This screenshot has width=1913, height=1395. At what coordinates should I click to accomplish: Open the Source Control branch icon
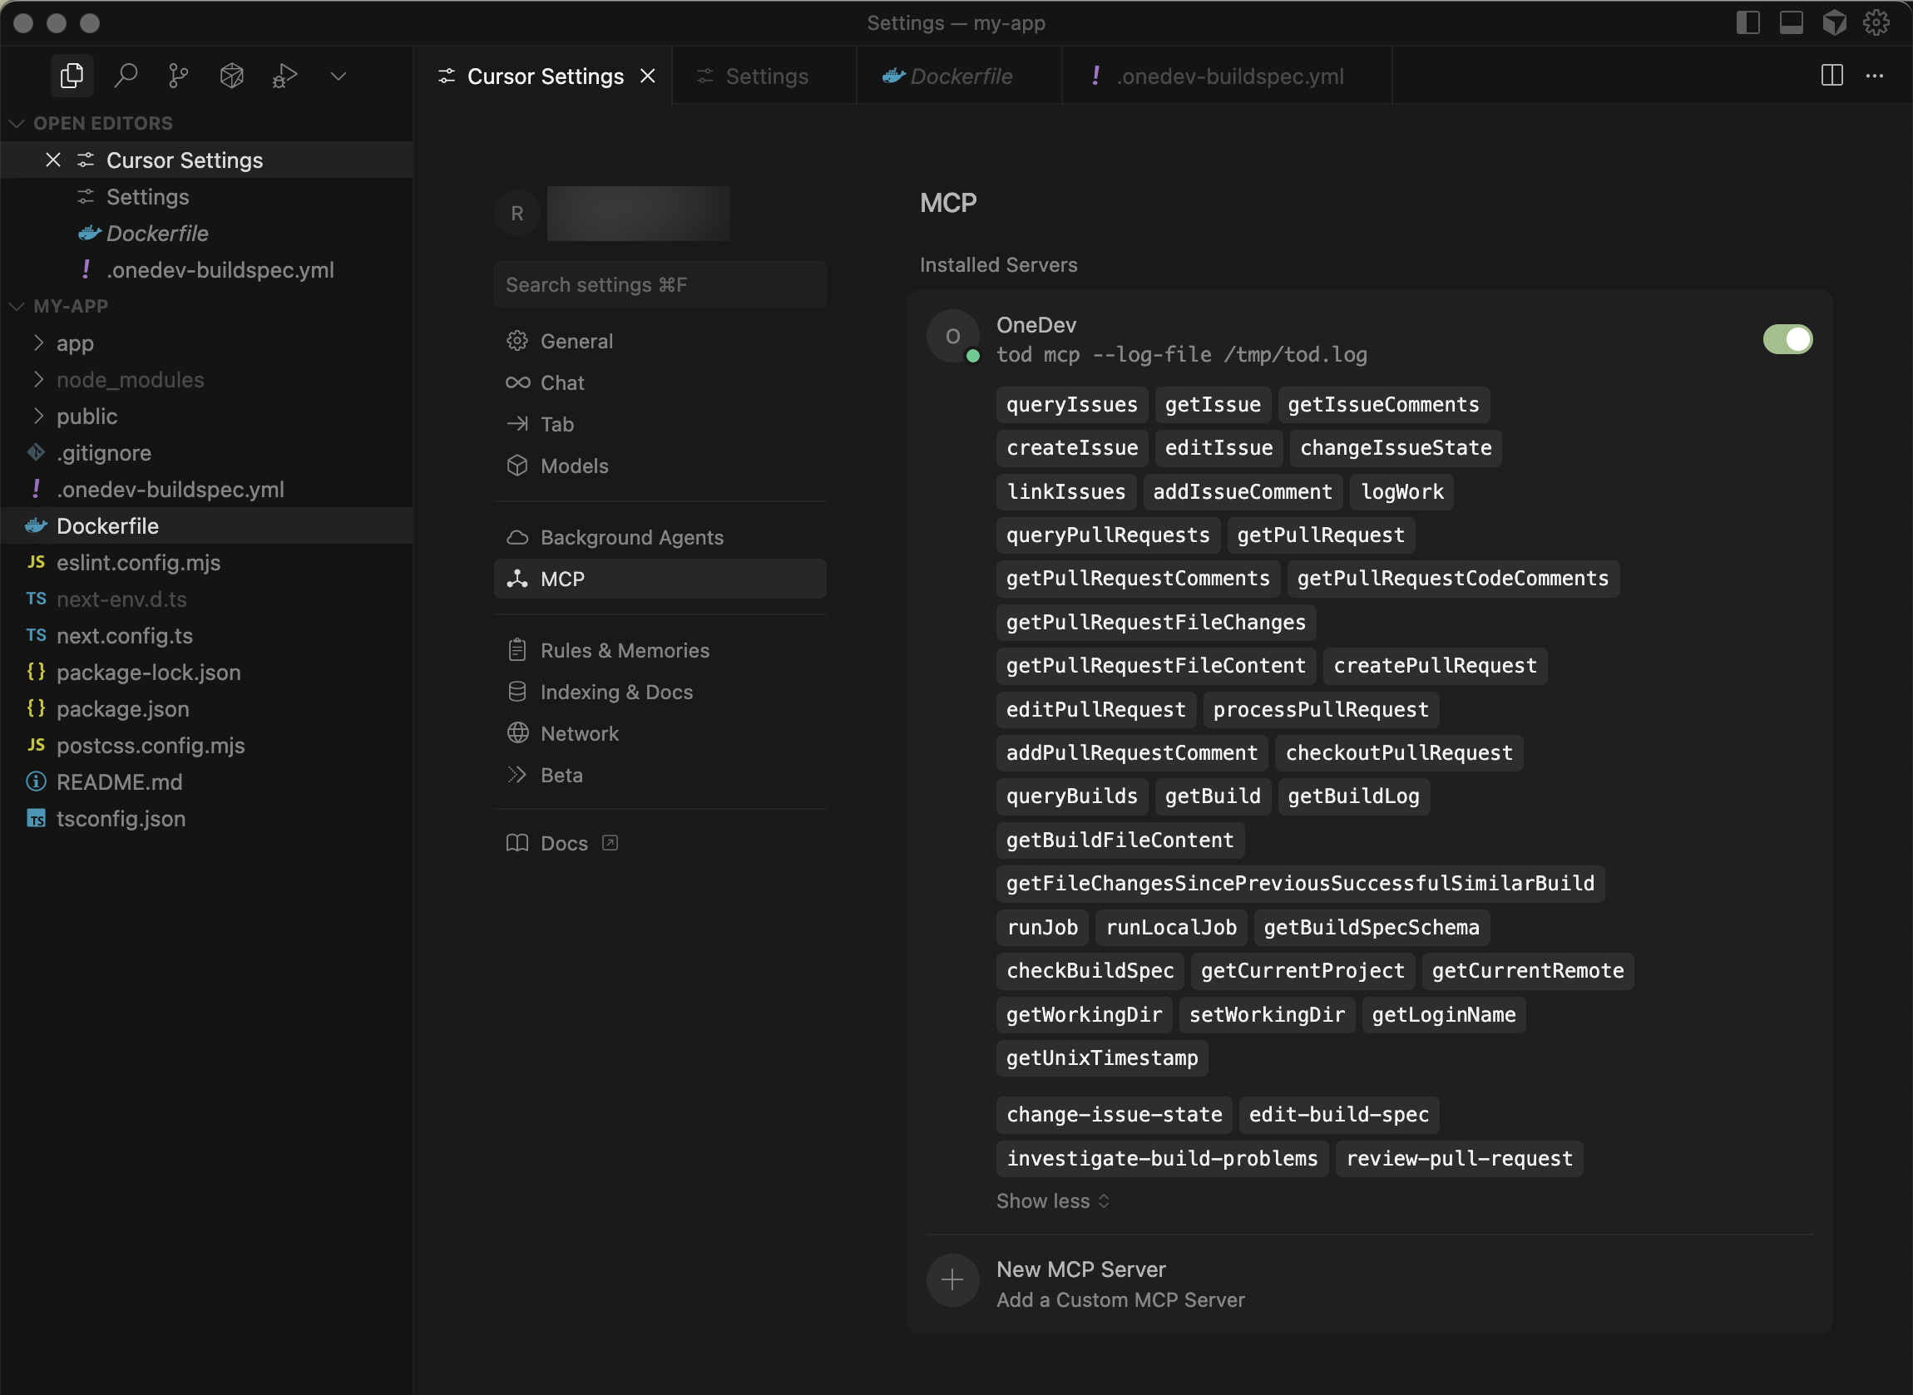click(x=178, y=76)
